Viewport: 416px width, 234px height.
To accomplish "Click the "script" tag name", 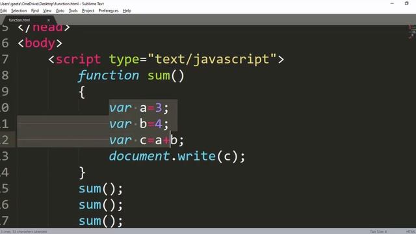I will [78, 59].
